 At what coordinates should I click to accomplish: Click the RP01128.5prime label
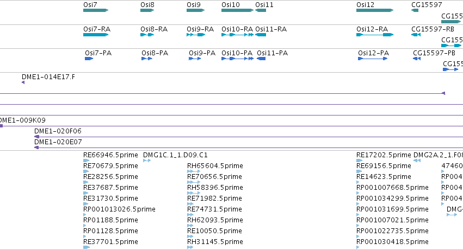(110, 231)
